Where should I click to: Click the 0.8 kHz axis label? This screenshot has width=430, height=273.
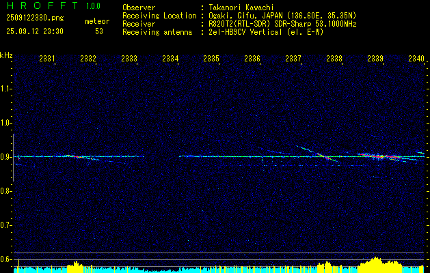click(x=5, y=191)
